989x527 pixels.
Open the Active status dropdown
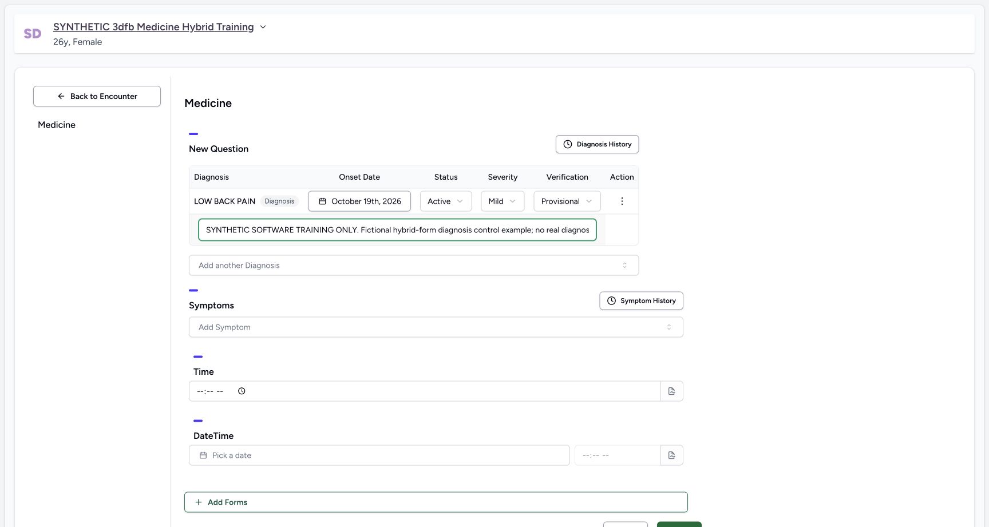pyautogui.click(x=446, y=201)
